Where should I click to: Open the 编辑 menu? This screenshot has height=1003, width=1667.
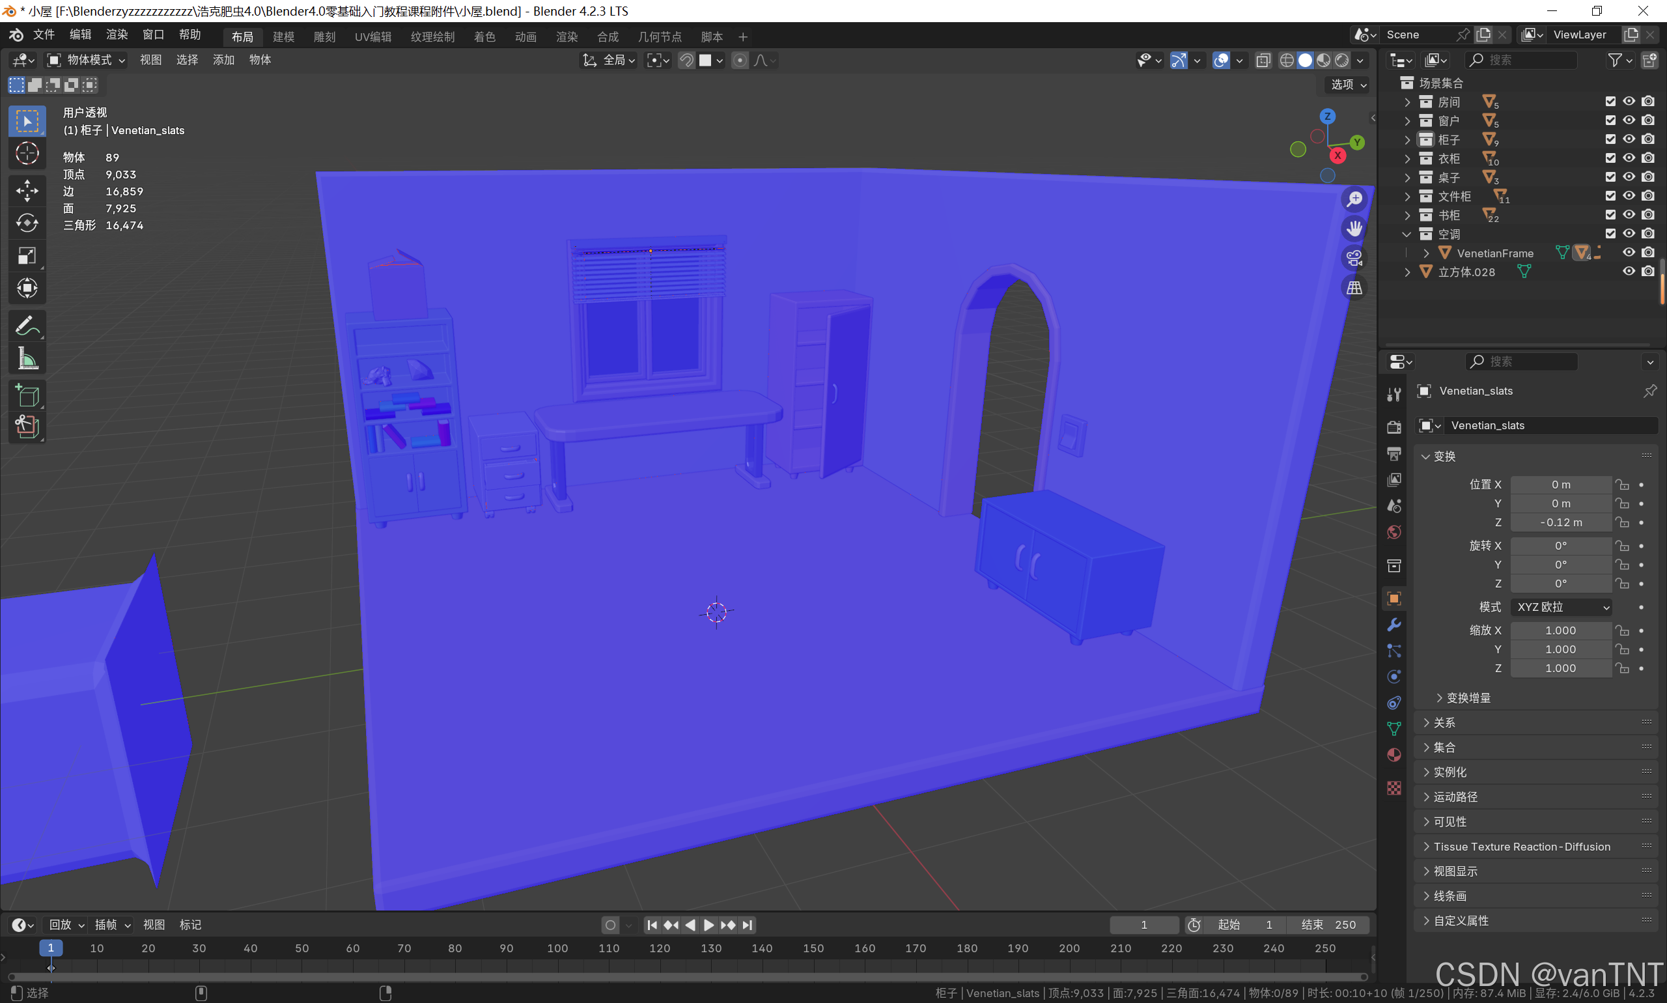[x=79, y=35]
